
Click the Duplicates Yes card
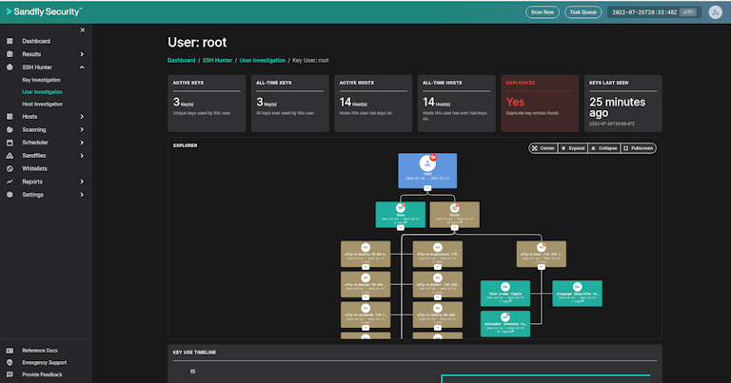tap(540, 104)
